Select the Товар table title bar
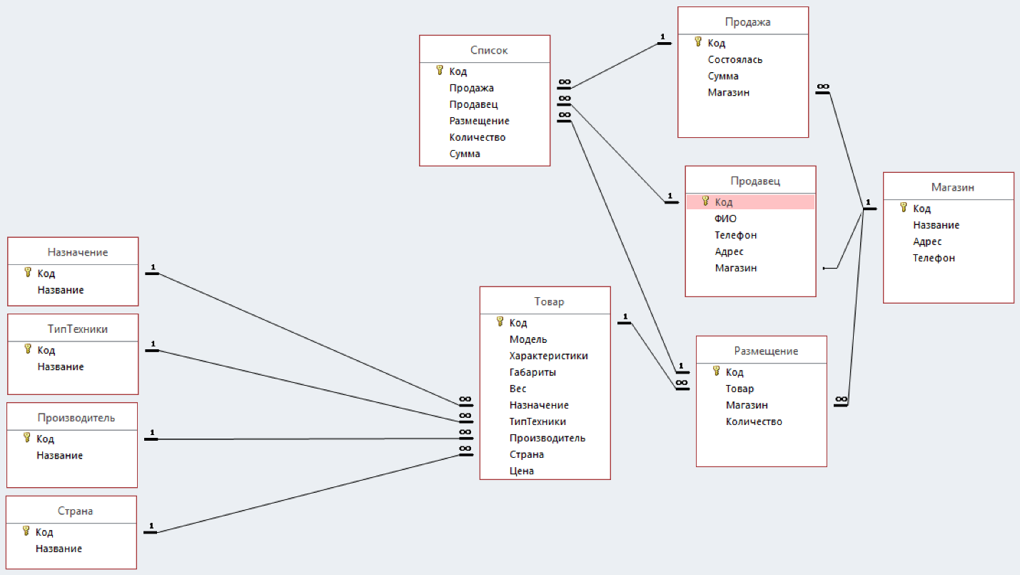 coord(545,301)
